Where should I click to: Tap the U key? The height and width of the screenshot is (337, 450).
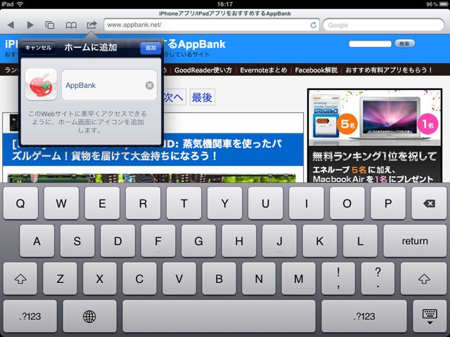[266, 203]
